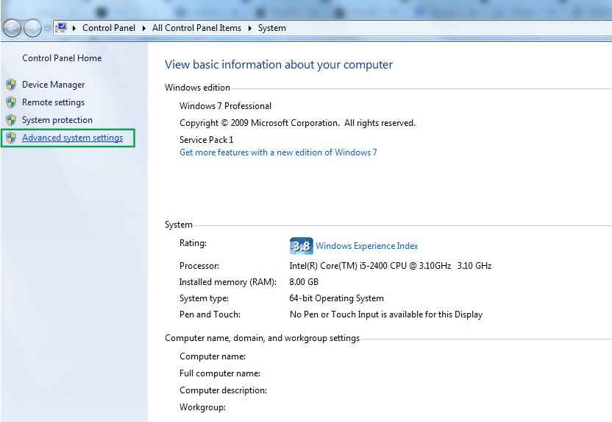Expand arrow before Control Panel breadcrumb
The height and width of the screenshot is (422, 612).
(74, 28)
